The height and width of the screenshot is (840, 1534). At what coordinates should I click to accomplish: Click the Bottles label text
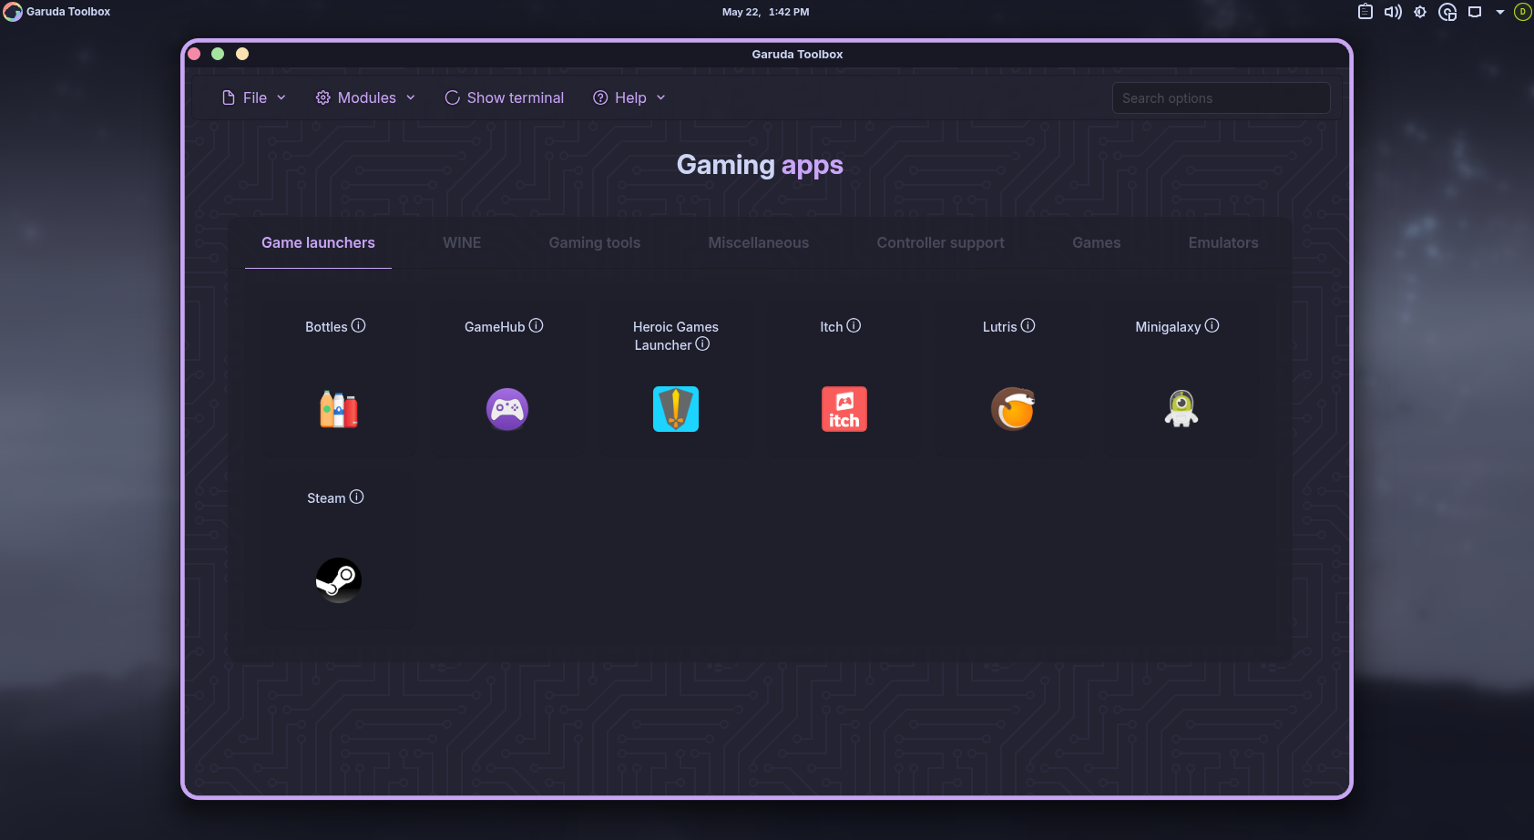pyautogui.click(x=326, y=326)
